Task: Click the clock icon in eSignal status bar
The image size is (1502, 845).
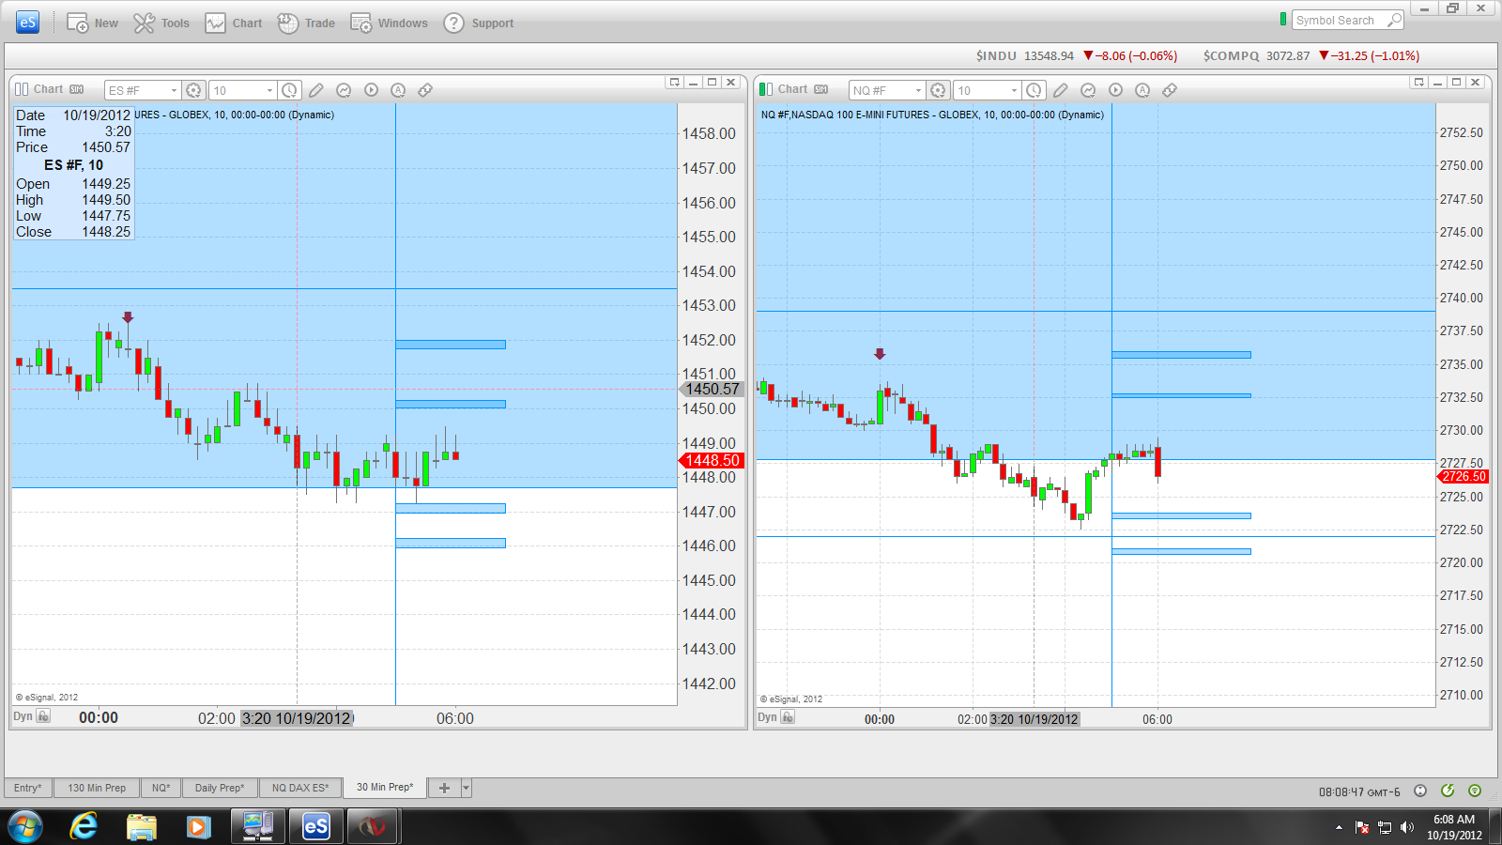Action: 1420,791
